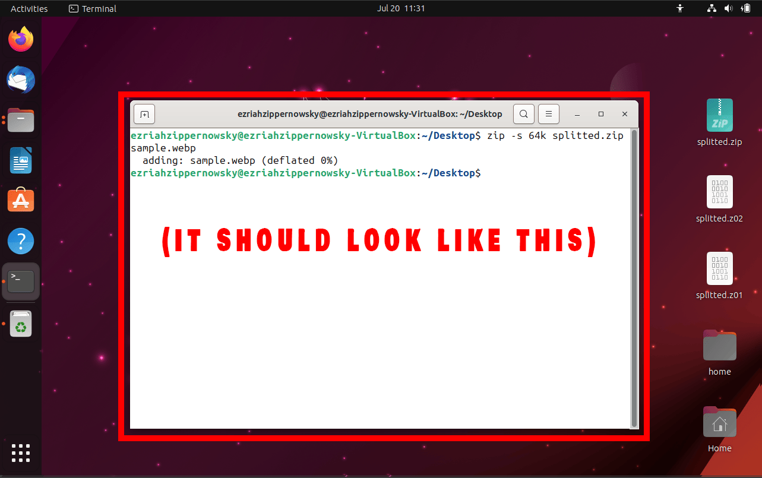Open Firefox from the dock
Screen dimensions: 762x478
point(21,38)
